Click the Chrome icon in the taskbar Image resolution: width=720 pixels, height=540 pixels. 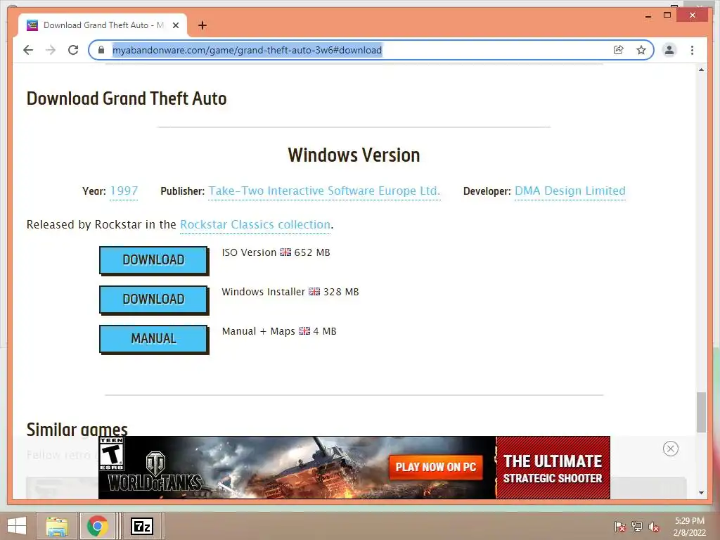(97, 526)
